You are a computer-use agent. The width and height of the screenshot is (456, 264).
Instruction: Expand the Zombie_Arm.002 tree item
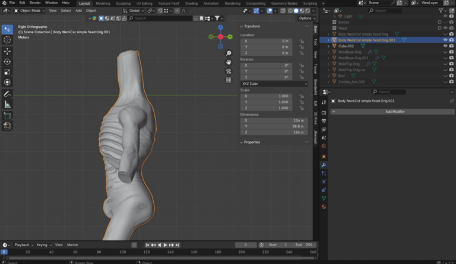[x=328, y=82]
